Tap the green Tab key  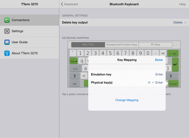(x=74, y=61)
